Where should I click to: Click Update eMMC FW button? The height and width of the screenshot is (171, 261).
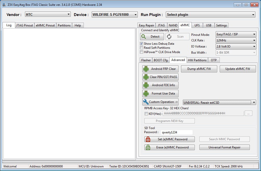pyautogui.click(x=238, y=69)
